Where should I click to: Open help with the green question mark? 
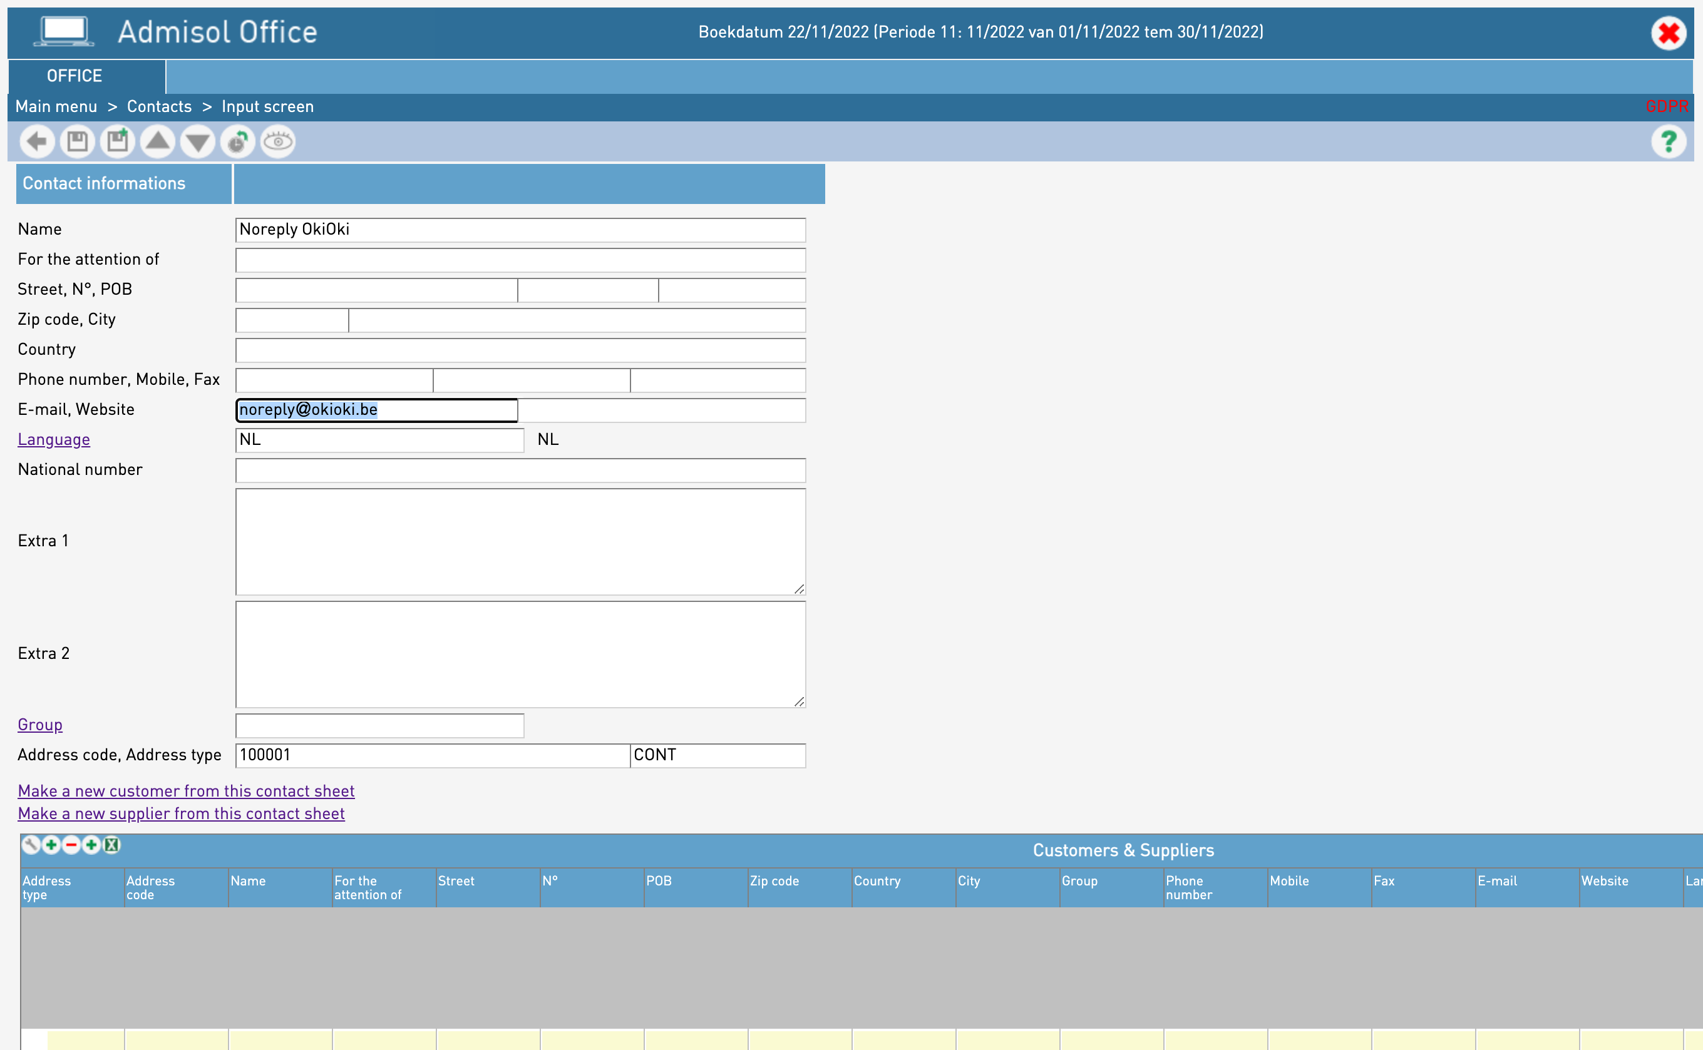click(x=1669, y=143)
